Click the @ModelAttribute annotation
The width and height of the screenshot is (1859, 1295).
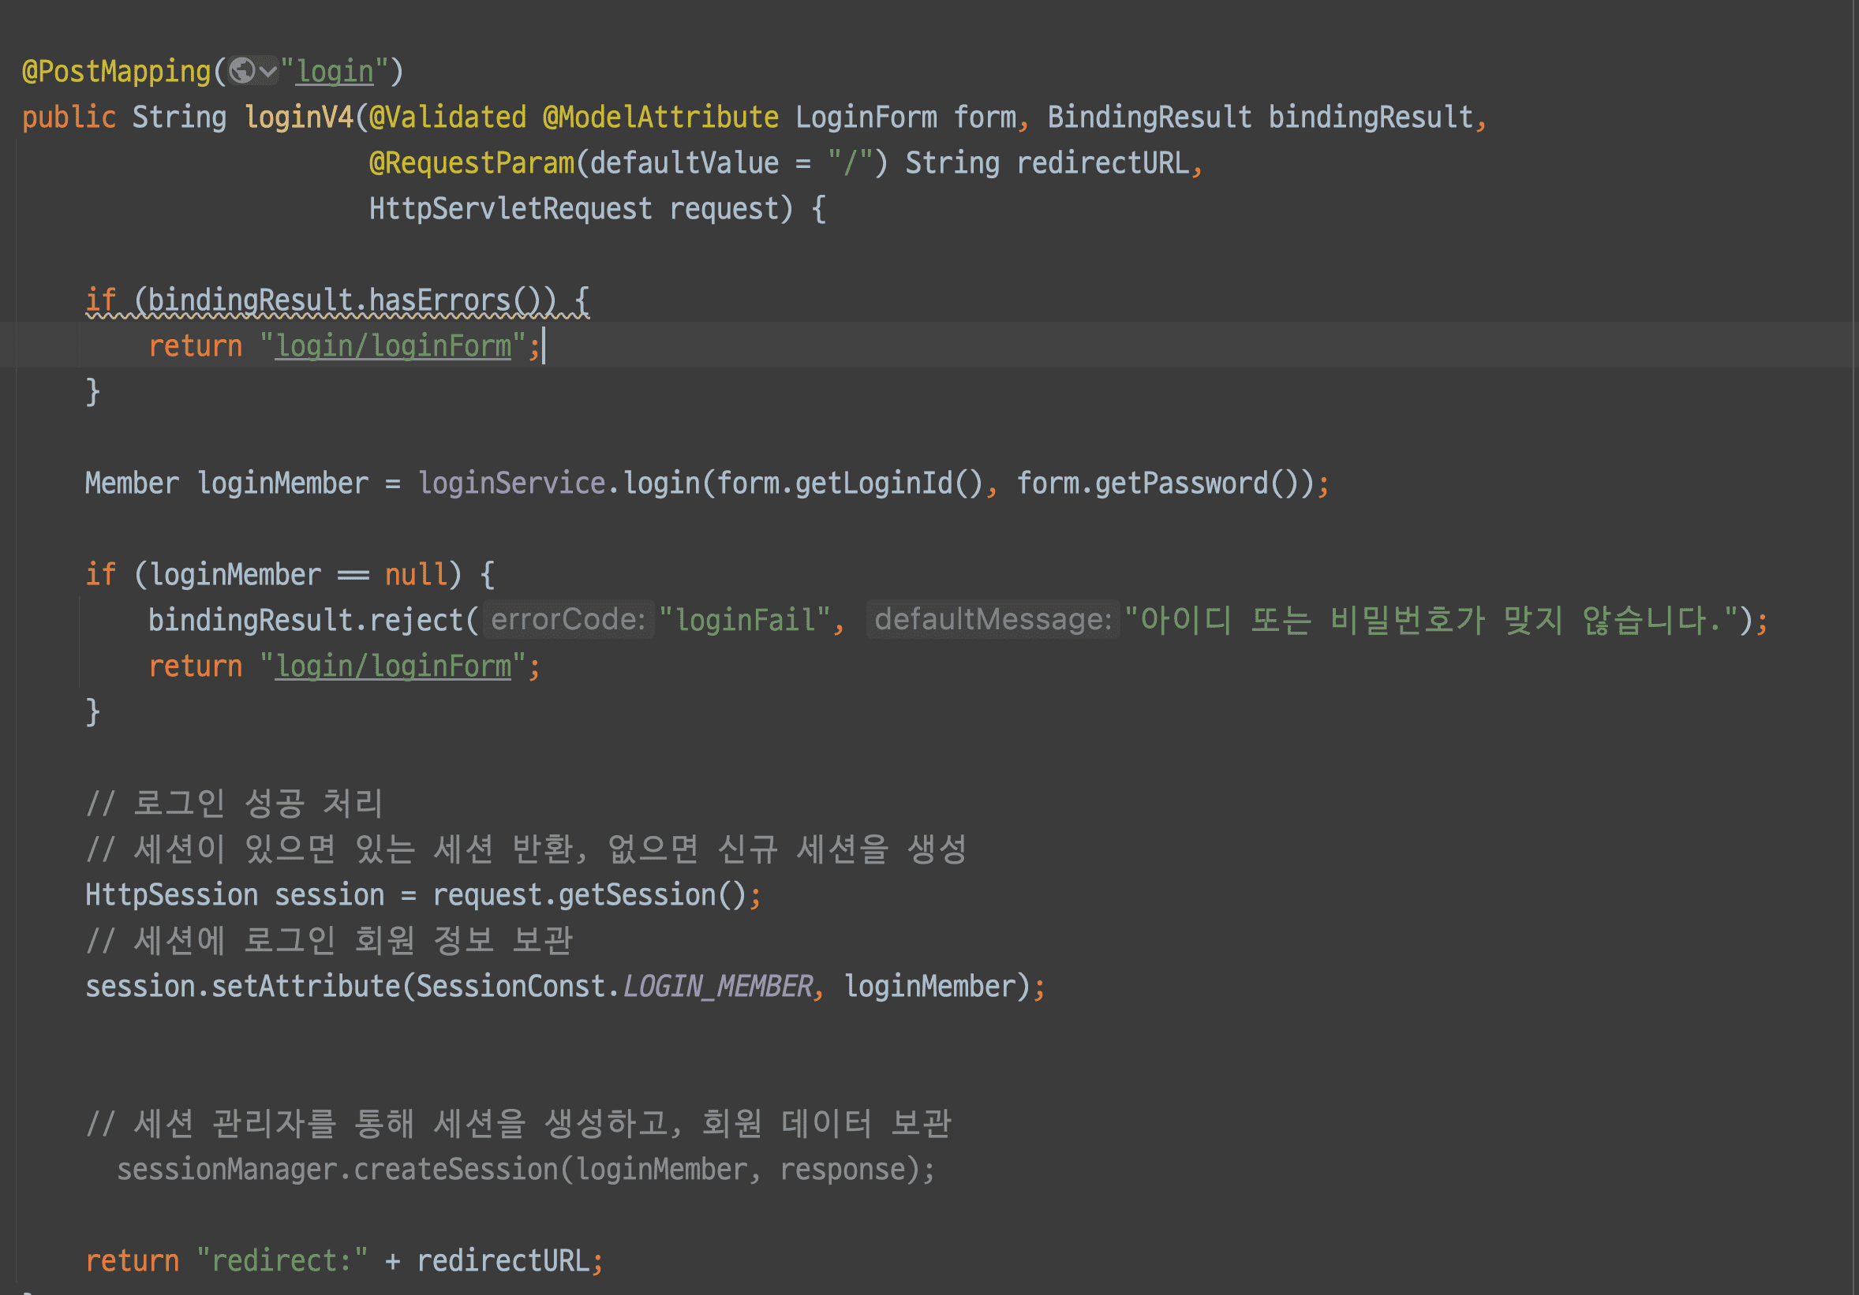660,118
